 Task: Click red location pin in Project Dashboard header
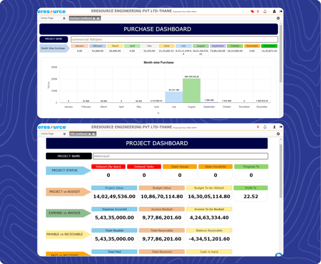pyautogui.click(x=258, y=127)
